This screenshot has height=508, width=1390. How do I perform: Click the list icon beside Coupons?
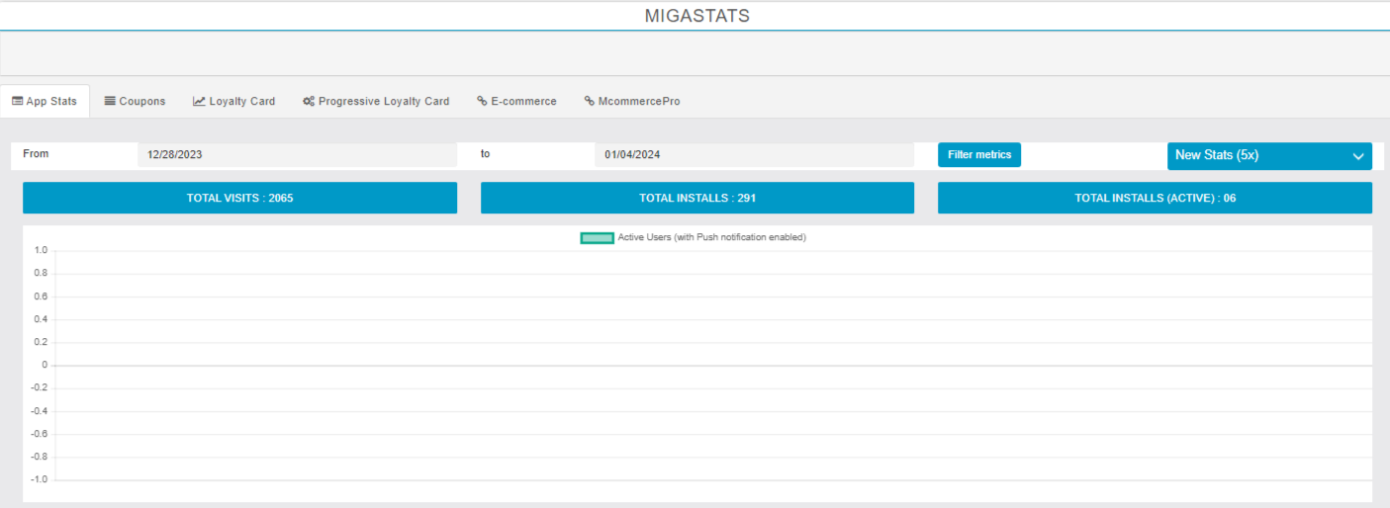(110, 102)
